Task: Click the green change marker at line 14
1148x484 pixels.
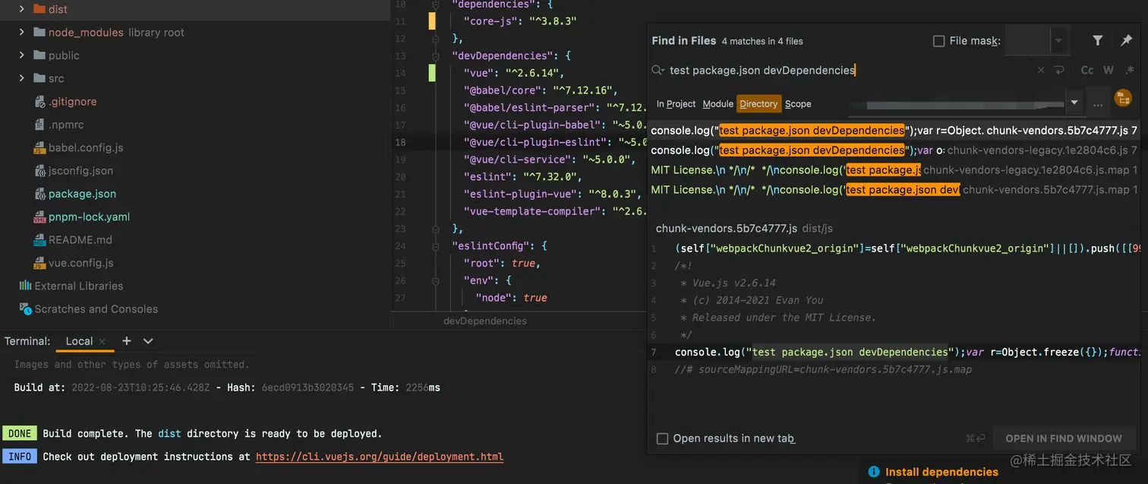Action: click(432, 73)
